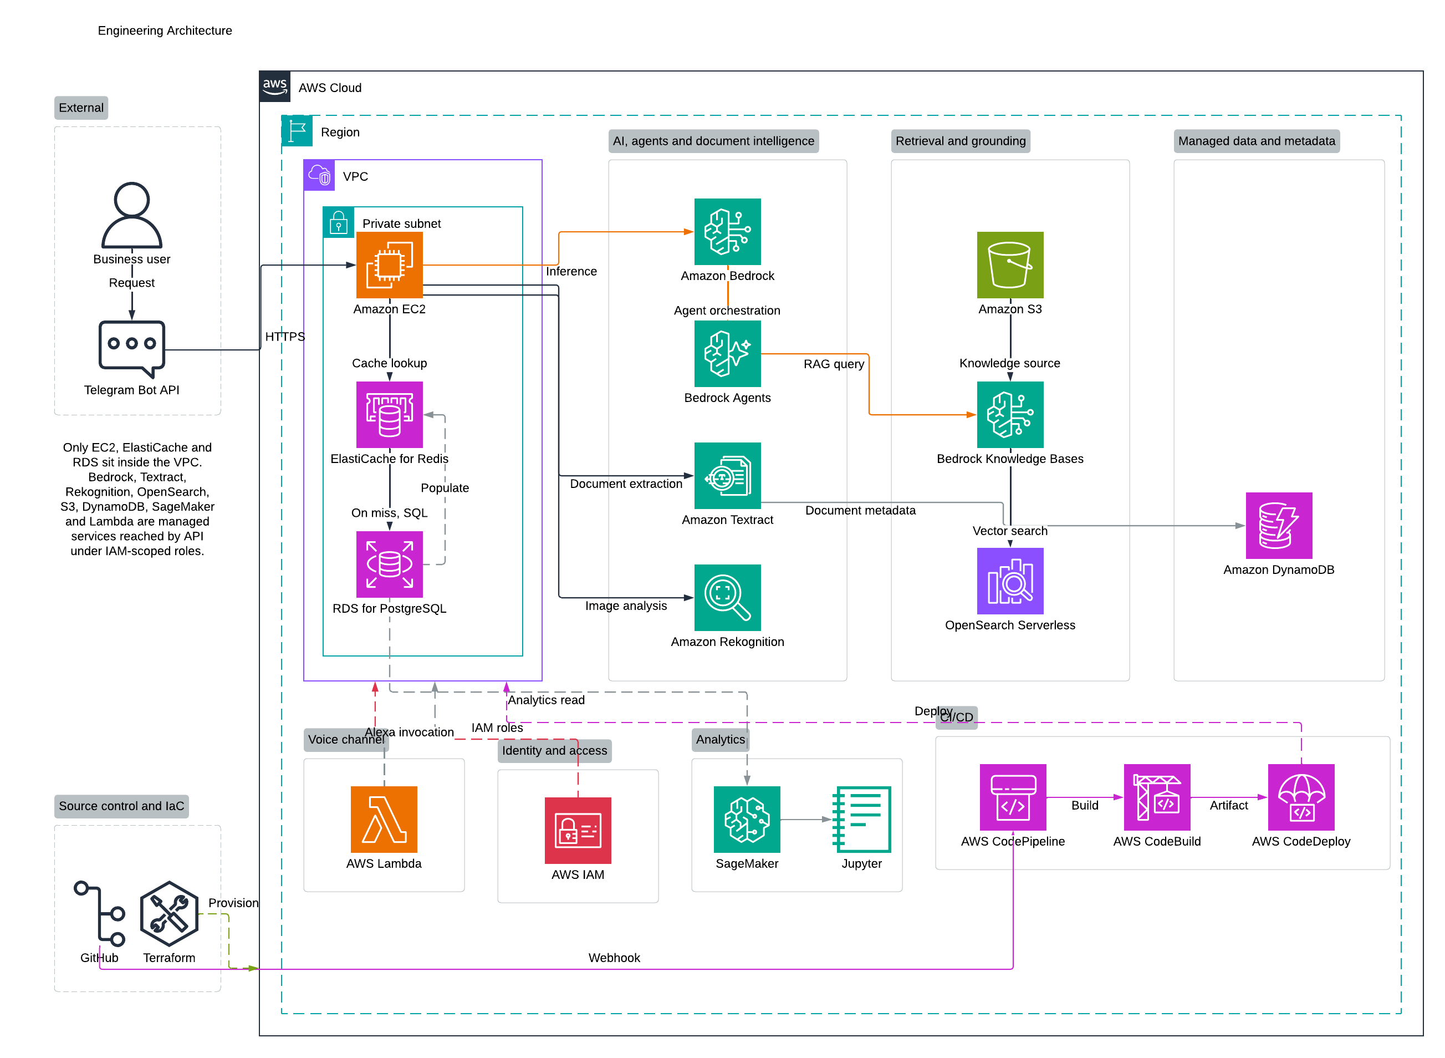Viewport: 1445px width, 1058px height.
Task: Select the On miss, SQL label
Action: point(389,513)
